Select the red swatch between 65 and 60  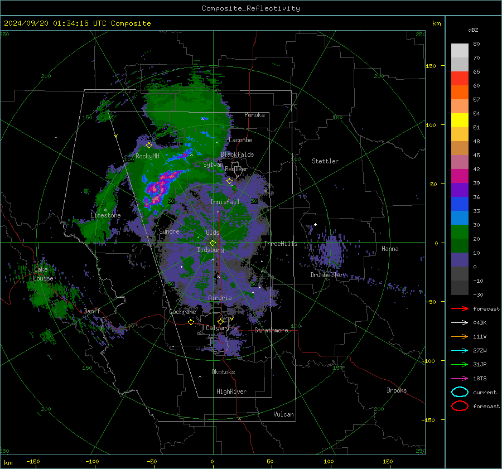pos(460,78)
